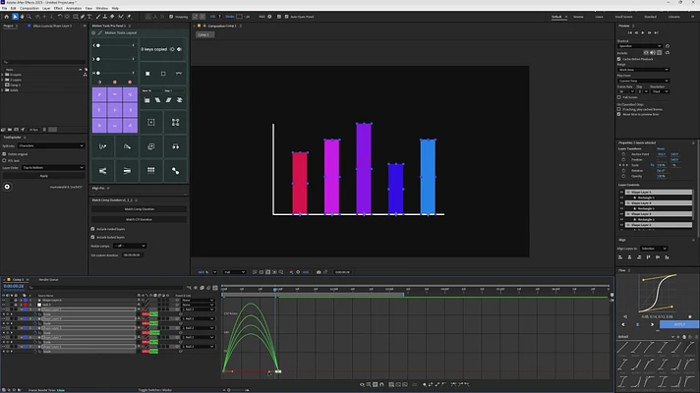Screen dimensions: 700x393
Task: Toggle Cache Before Playback checkbox
Action: (619, 59)
